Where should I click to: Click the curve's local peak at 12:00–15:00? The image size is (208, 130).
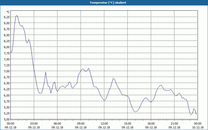point(113,79)
